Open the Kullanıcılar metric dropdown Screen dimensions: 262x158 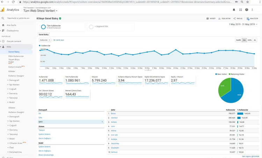(x=44, y=40)
